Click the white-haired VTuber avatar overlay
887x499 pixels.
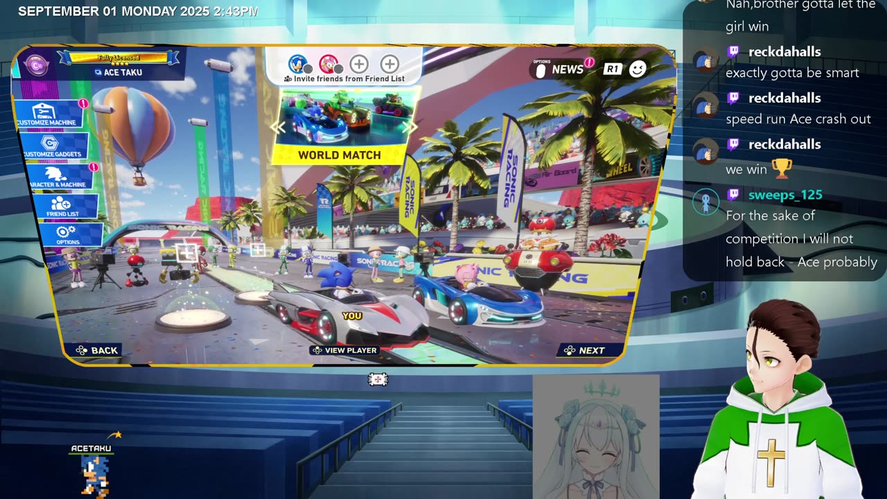point(596,437)
